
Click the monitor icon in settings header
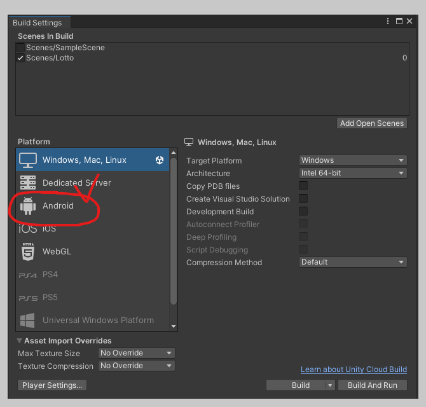[x=189, y=142]
